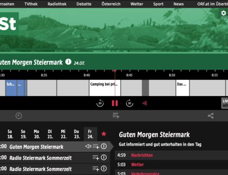The height and width of the screenshot is (175, 228).
Task: Open the settings gear icon
Action: click(223, 13)
